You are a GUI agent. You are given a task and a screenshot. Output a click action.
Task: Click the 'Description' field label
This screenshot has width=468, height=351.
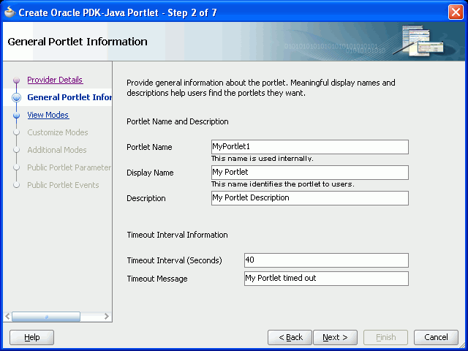(146, 198)
